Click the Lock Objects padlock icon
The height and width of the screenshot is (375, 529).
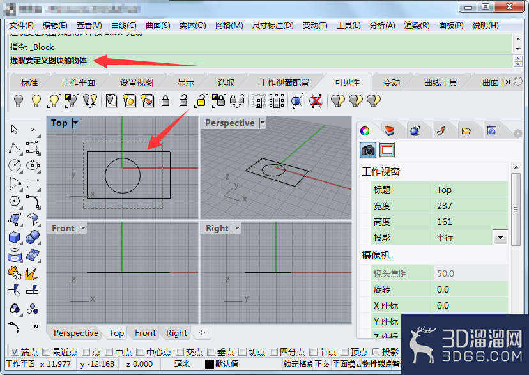pyautogui.click(x=165, y=100)
